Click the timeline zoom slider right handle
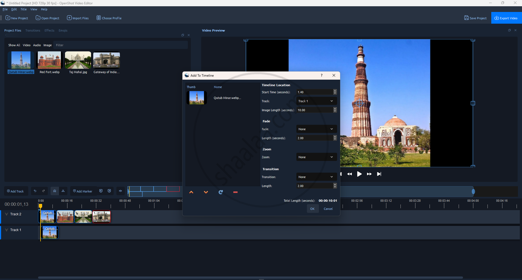522x280 pixels. (473, 192)
